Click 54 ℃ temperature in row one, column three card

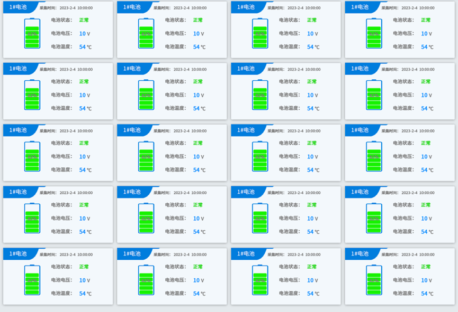point(313,47)
